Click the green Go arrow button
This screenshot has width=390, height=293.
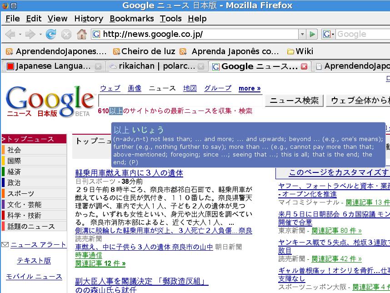tap(312, 34)
